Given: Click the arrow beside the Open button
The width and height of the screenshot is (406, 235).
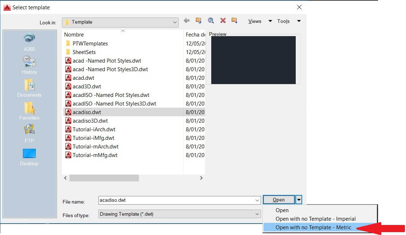Looking at the screenshot, I should tap(299, 200).
